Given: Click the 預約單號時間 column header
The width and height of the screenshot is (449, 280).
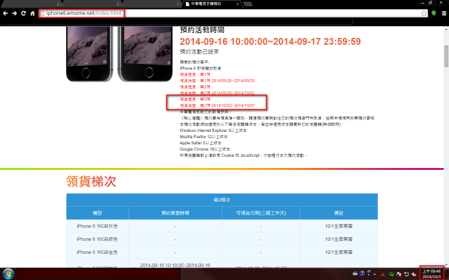Looking at the screenshot, I should coord(175,213).
